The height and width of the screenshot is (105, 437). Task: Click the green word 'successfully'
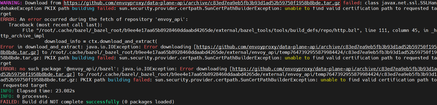102,102
